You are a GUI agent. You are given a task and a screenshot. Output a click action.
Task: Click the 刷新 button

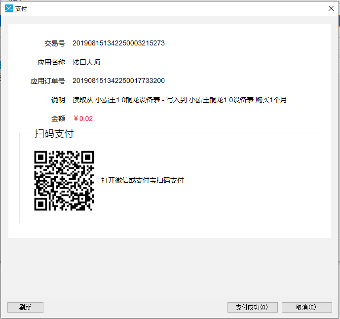click(x=25, y=307)
